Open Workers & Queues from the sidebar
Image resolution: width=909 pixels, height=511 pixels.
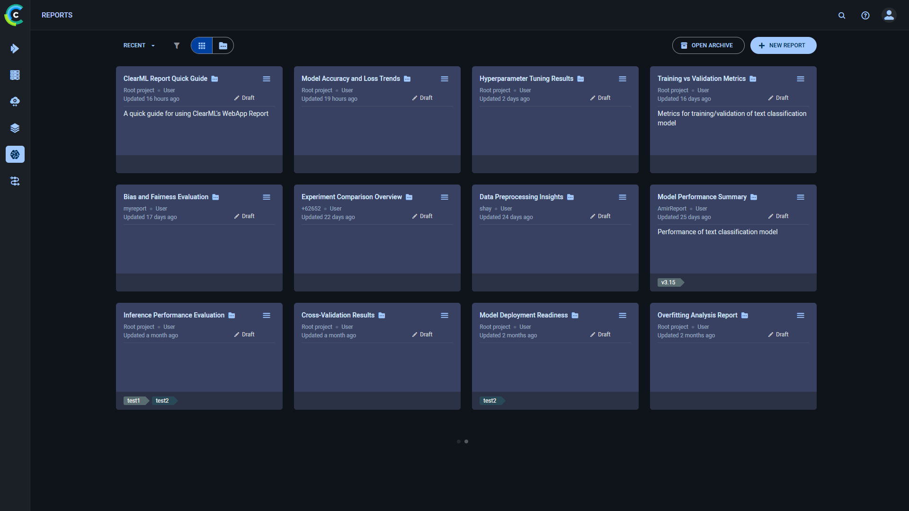[x=15, y=75]
